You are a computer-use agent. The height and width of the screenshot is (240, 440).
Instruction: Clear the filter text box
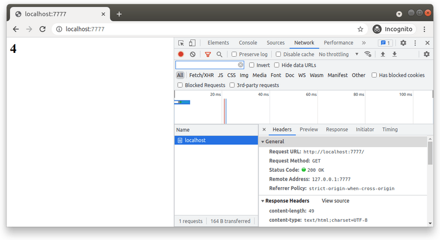pos(240,65)
